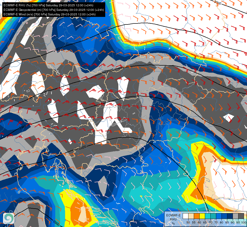Select the ECMWF-E Geopotential (m) title line
This screenshot has width=247, height=227.
[x=53, y=10]
